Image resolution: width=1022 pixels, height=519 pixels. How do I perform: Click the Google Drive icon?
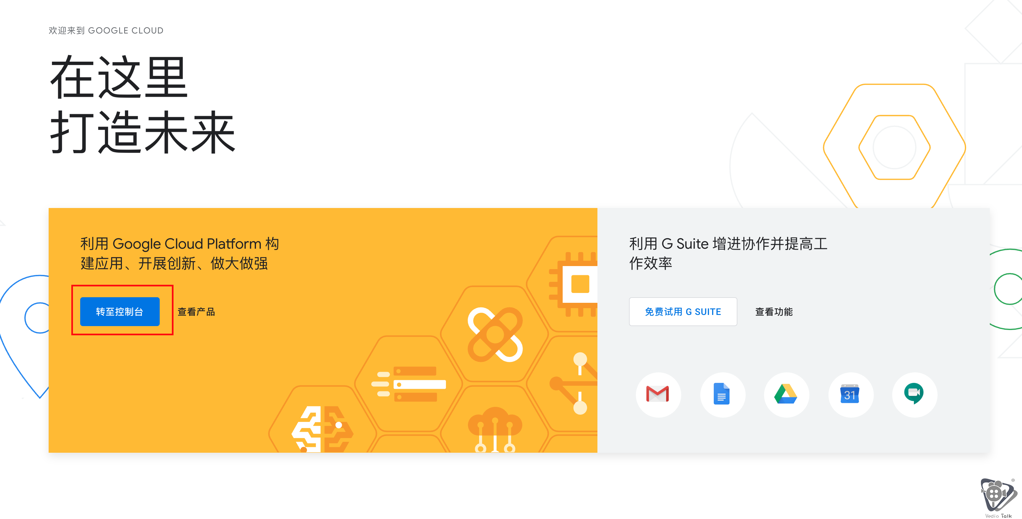pos(786,394)
